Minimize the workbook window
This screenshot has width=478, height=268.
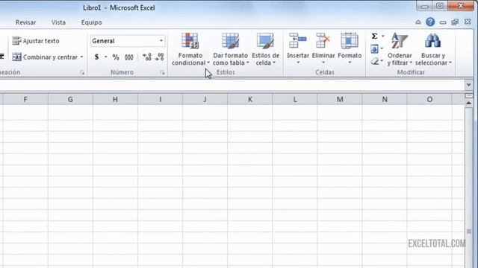click(x=443, y=22)
